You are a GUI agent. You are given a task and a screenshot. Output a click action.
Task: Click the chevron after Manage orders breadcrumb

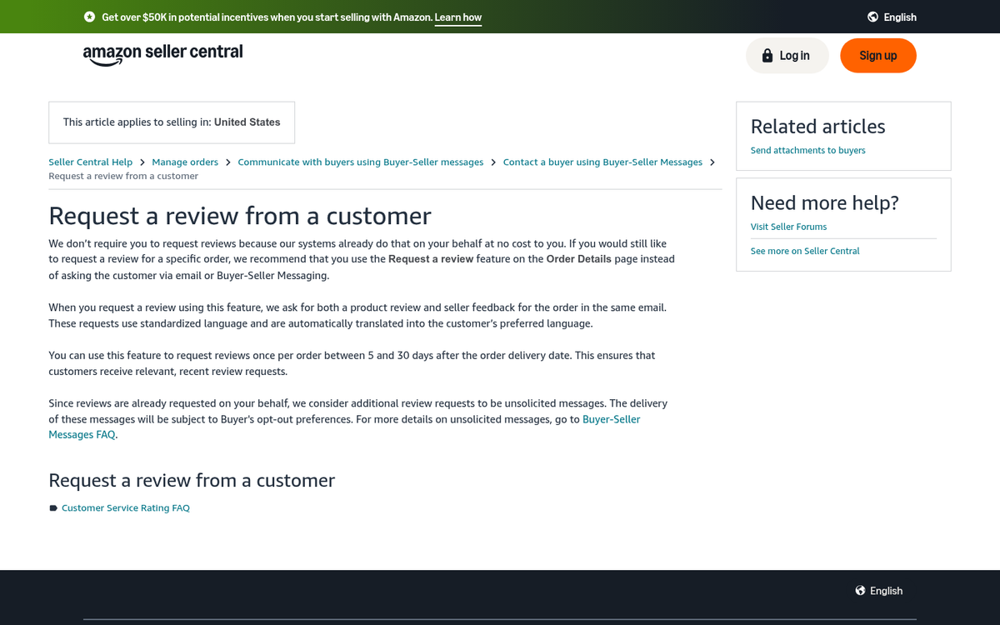(x=227, y=162)
